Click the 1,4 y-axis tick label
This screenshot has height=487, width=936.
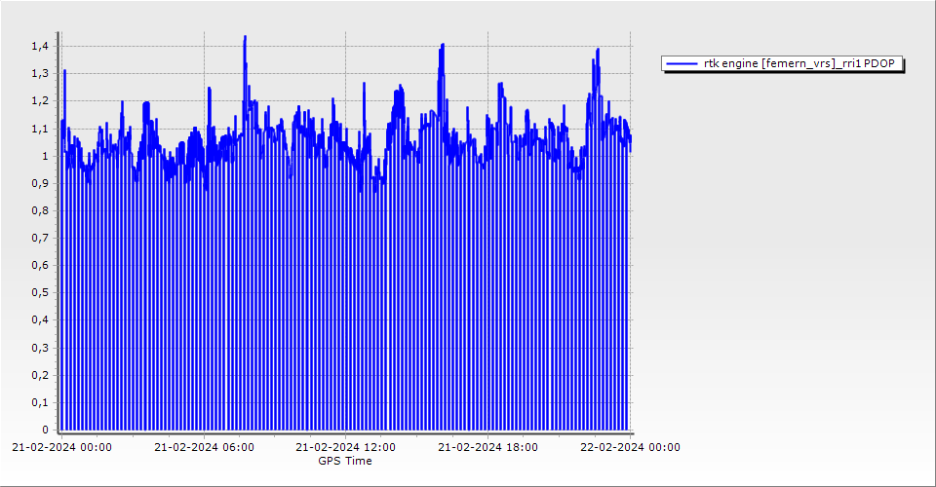click(39, 46)
